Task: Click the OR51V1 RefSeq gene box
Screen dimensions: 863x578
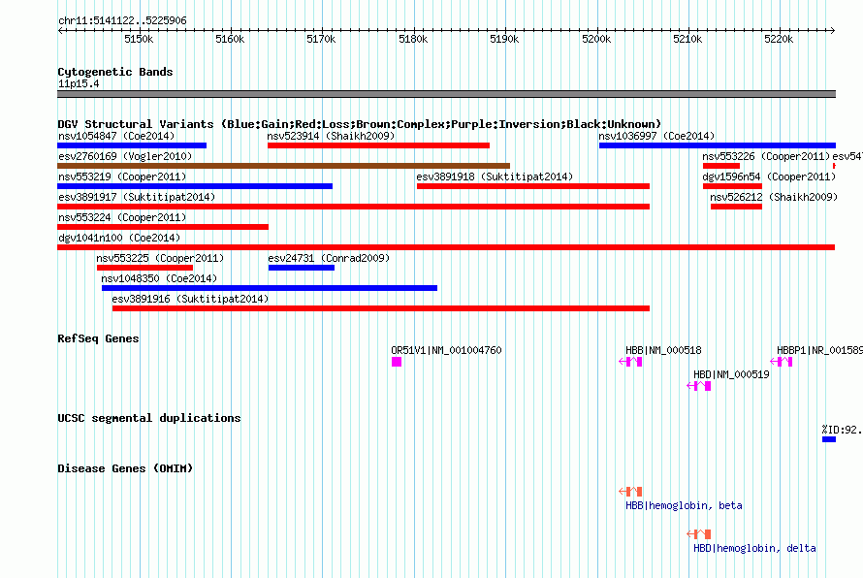Action: [x=397, y=362]
